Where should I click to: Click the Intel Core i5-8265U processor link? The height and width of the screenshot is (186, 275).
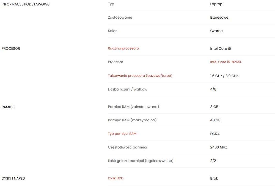pyautogui.click(x=226, y=62)
